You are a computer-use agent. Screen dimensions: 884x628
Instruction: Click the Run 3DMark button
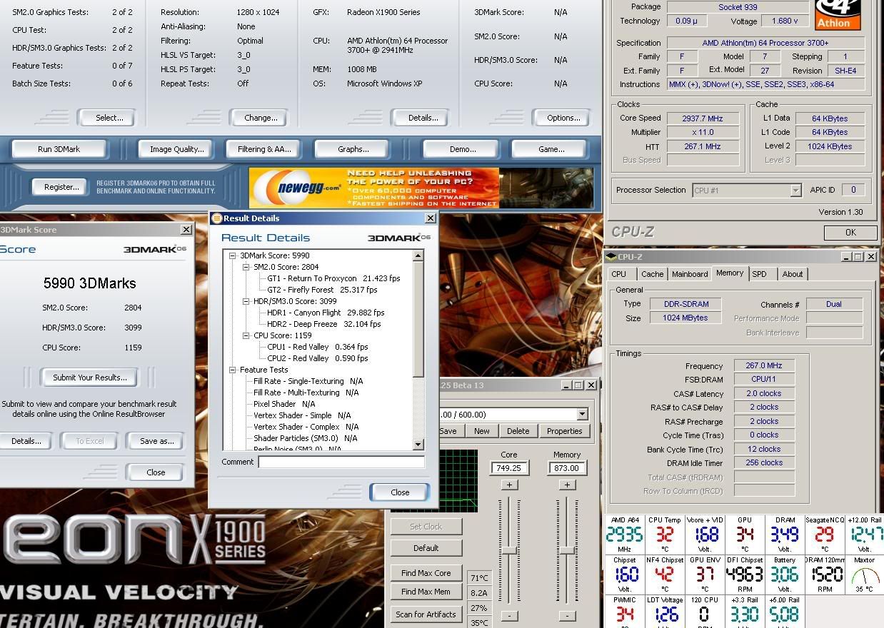tap(59, 149)
